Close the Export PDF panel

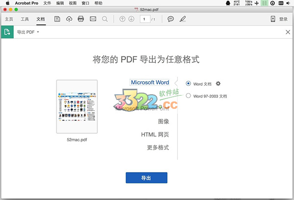click(x=288, y=32)
